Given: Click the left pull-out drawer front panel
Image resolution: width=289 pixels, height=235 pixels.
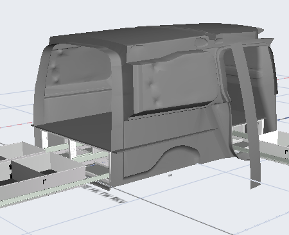Looking at the screenshot, I should click(x=43, y=182).
